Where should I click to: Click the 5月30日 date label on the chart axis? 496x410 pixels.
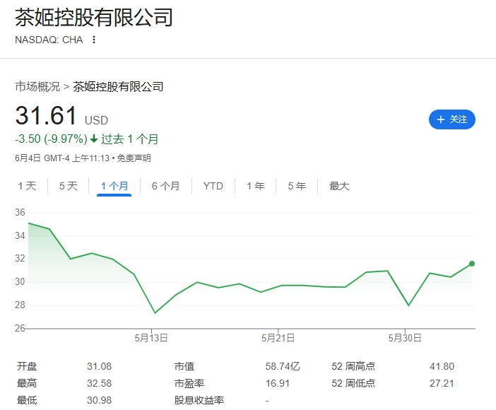405,338
